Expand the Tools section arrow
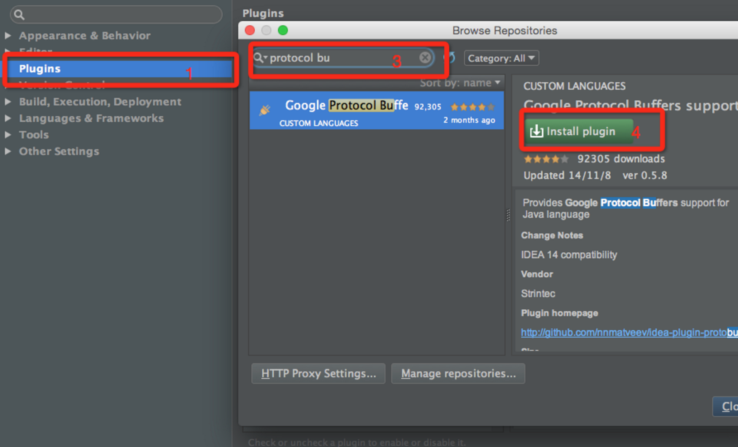Image resolution: width=738 pixels, height=447 pixels. [x=8, y=135]
